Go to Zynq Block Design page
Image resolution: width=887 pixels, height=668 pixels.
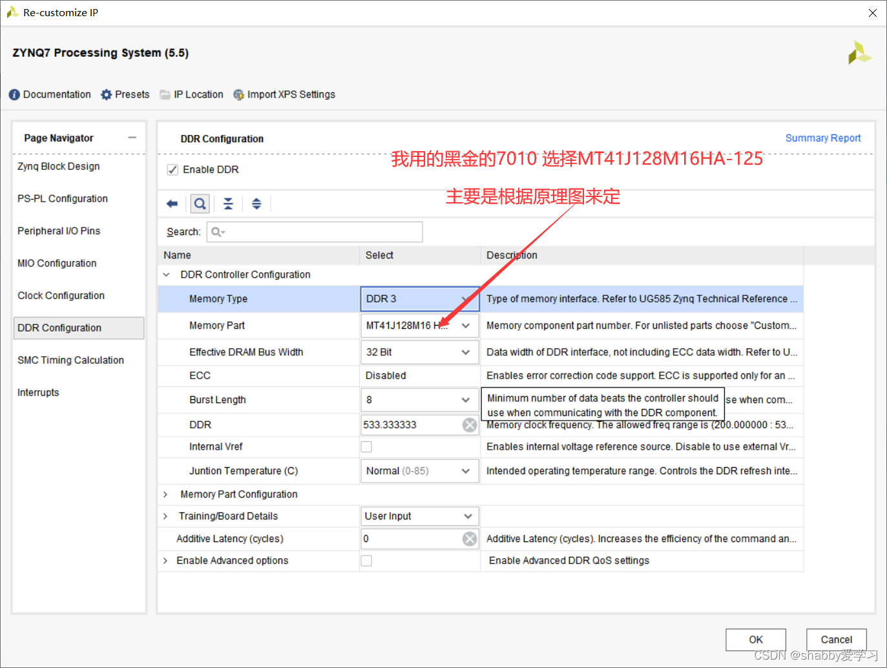click(x=59, y=166)
